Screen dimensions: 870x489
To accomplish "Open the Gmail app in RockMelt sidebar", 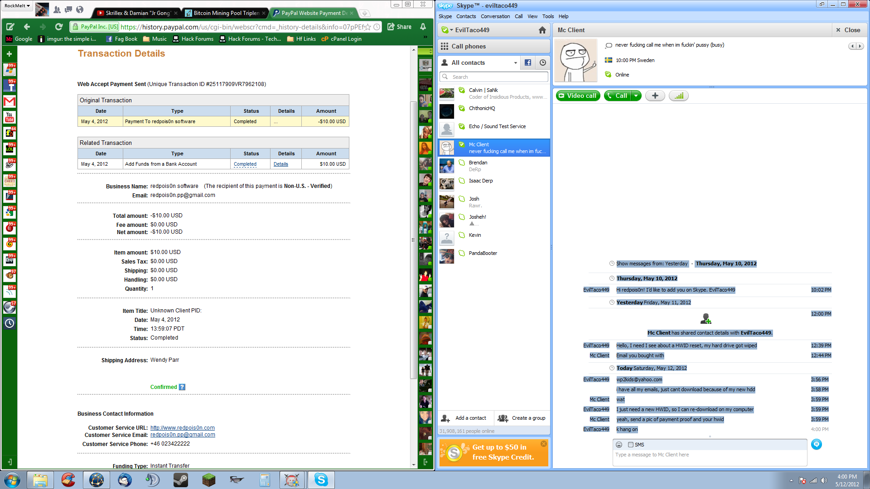I will click(x=10, y=102).
